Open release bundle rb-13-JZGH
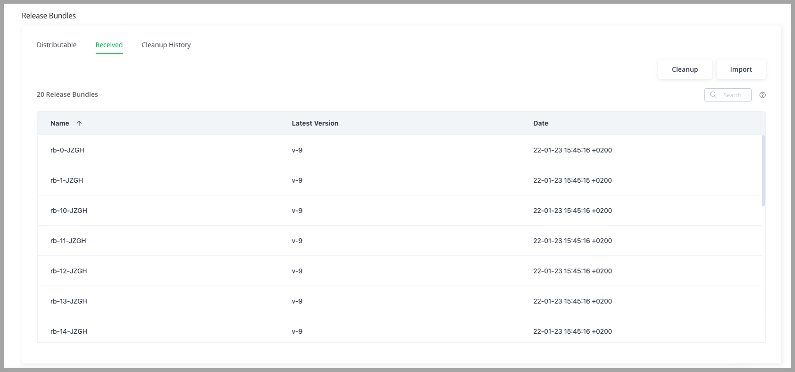This screenshot has height=372, width=795. click(69, 301)
